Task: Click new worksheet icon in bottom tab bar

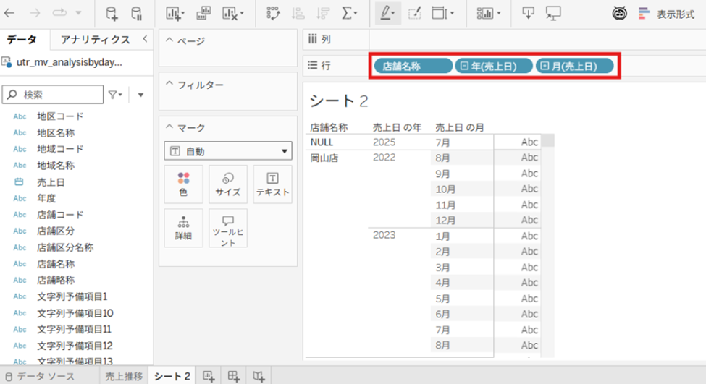Action: 209,376
